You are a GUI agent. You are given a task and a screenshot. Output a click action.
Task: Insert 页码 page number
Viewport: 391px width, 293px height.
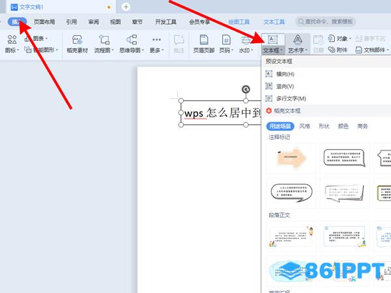(226, 44)
